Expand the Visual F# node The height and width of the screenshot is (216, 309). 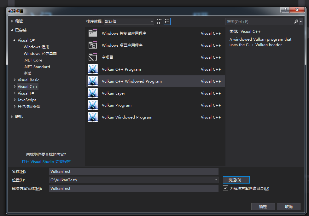coord(15,93)
